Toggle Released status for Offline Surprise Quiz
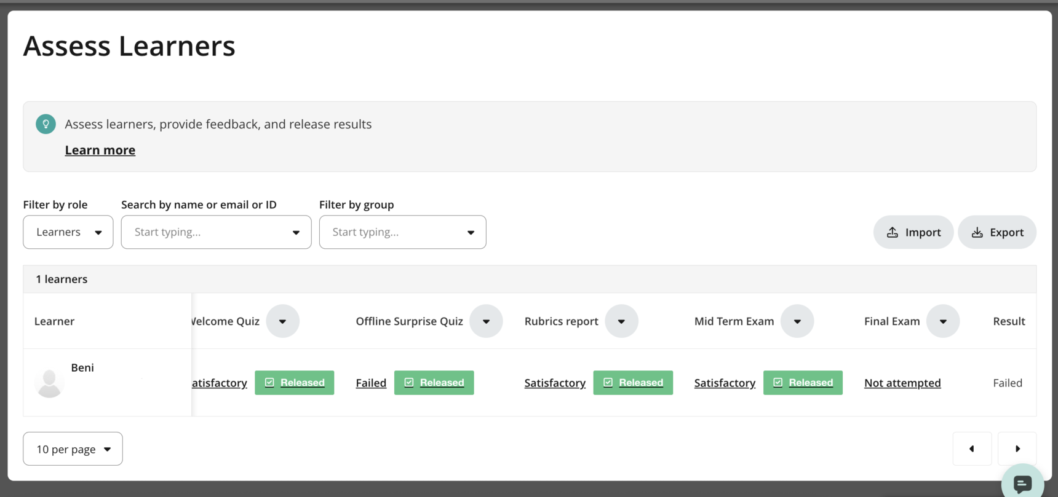Image resolution: width=1058 pixels, height=497 pixels. click(x=434, y=383)
